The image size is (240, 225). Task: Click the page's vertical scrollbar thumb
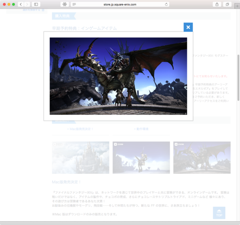[238, 78]
